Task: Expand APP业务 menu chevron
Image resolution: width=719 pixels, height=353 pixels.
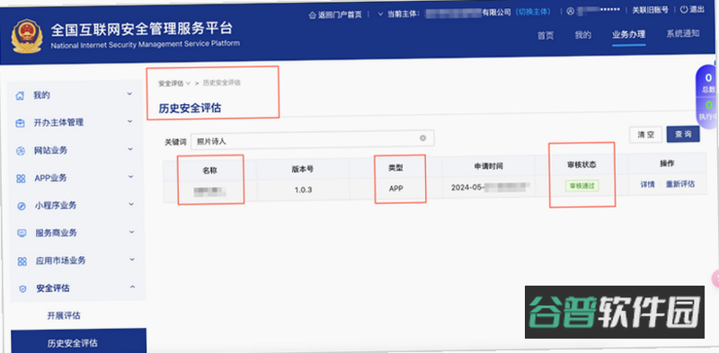Action: tap(130, 176)
